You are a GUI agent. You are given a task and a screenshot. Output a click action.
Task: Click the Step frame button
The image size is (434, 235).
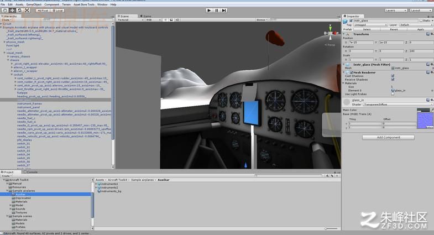pos(224,11)
